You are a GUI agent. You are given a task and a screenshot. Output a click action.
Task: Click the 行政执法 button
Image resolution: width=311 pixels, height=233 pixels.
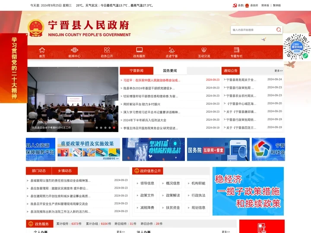point(196,195)
